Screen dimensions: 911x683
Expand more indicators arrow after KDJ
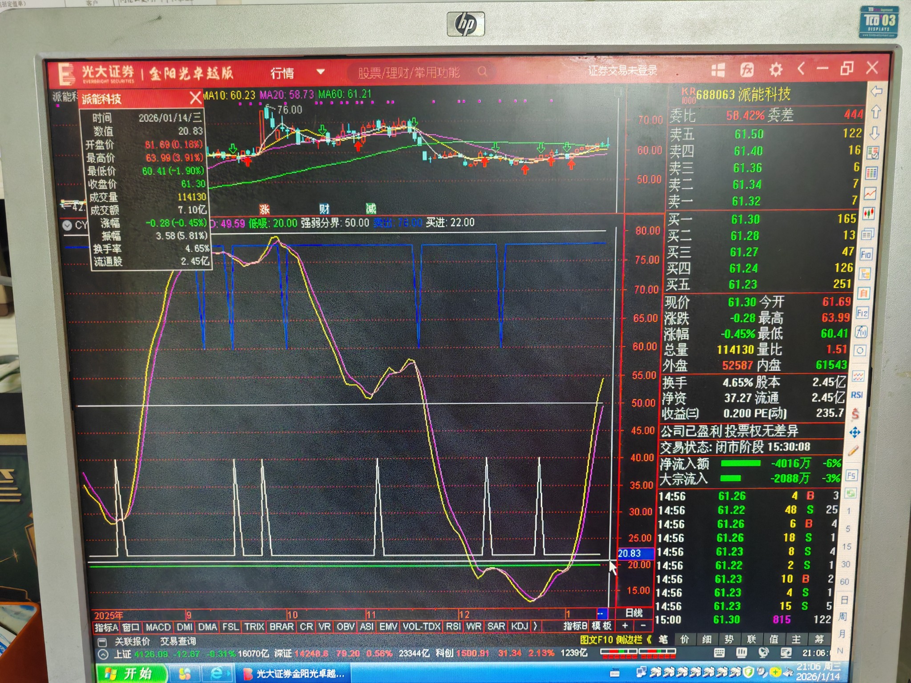click(x=536, y=626)
